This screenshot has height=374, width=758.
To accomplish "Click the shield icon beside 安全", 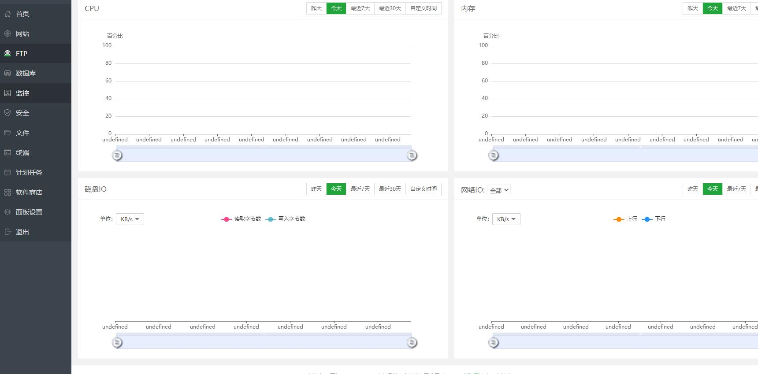I will [x=7, y=113].
